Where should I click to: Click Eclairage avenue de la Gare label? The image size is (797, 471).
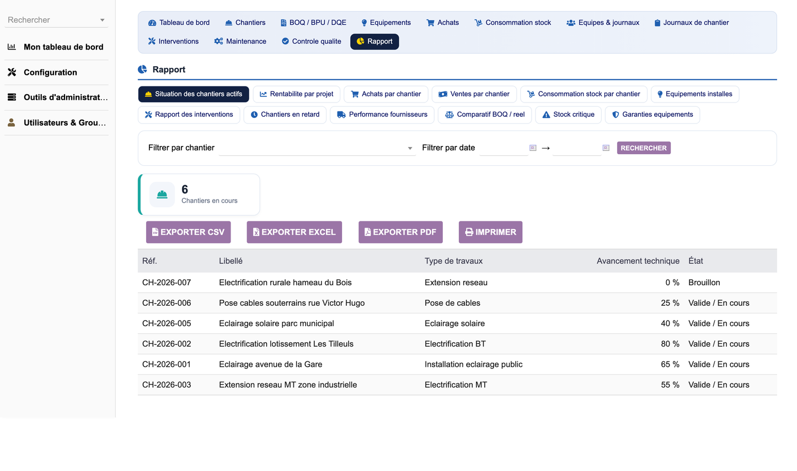[270, 364]
